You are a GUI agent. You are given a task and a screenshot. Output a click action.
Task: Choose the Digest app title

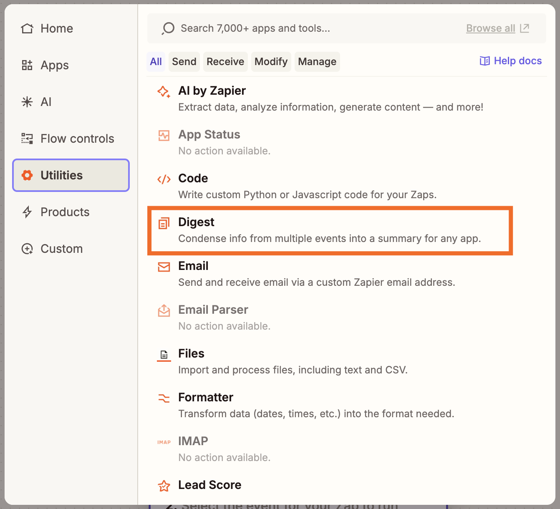pos(196,222)
